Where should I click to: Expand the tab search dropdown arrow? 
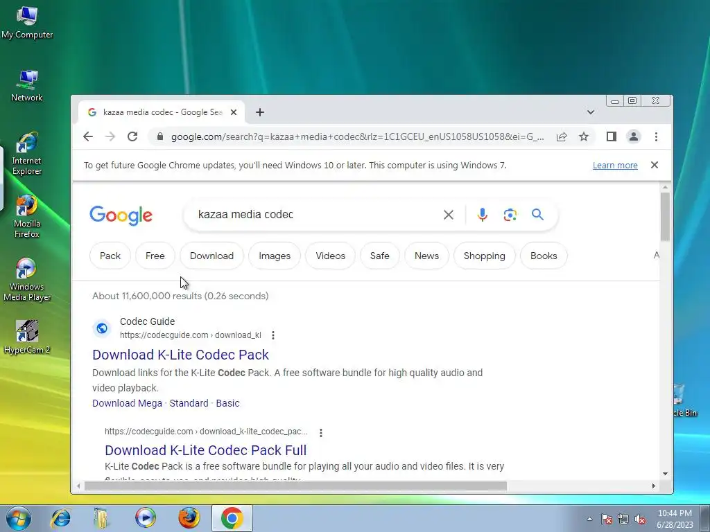591,112
